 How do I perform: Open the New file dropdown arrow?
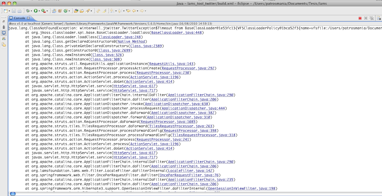[9, 11]
